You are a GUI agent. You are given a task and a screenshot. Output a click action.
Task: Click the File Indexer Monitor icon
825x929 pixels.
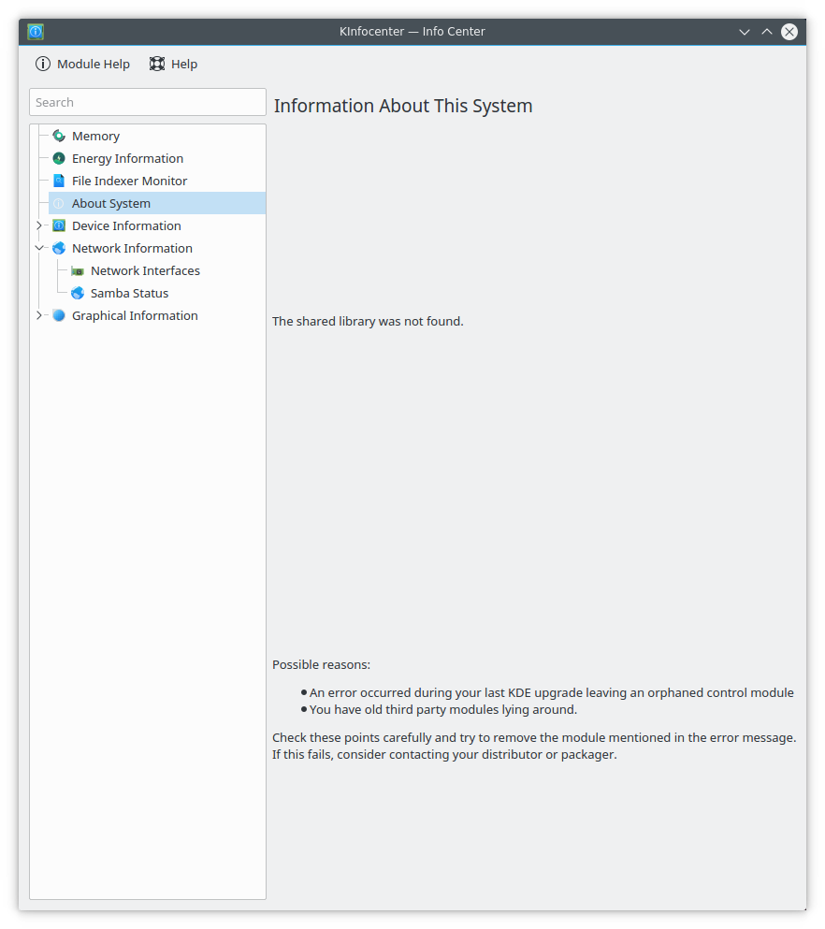(59, 181)
